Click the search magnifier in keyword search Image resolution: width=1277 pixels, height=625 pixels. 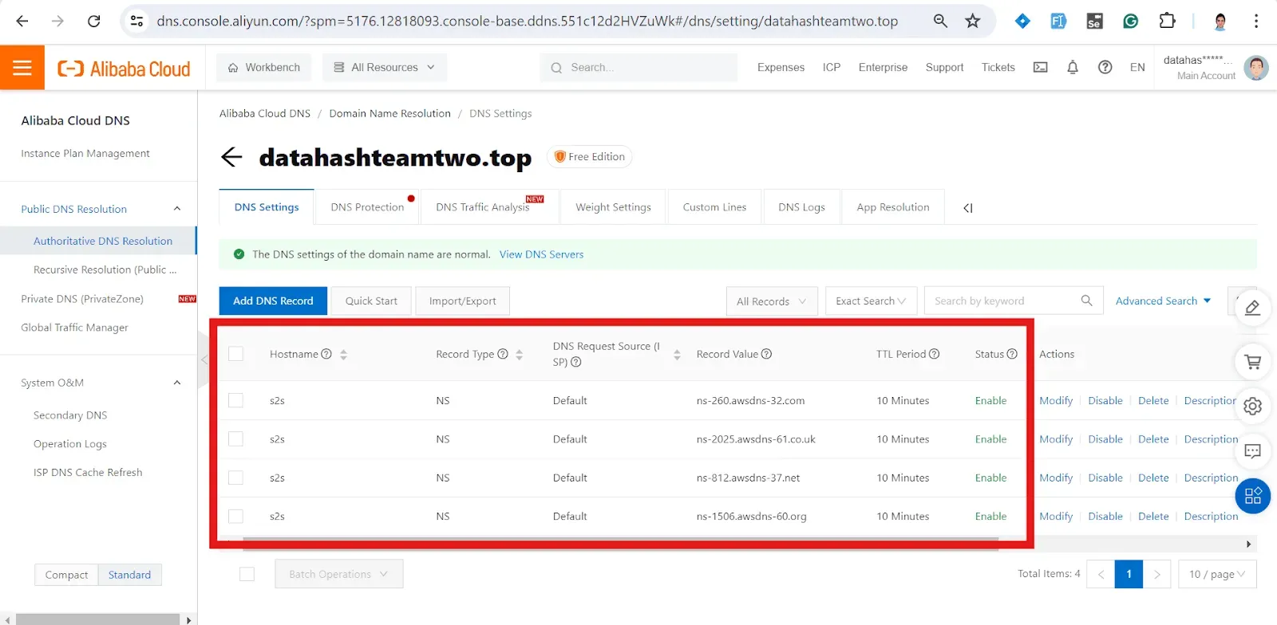tap(1086, 301)
